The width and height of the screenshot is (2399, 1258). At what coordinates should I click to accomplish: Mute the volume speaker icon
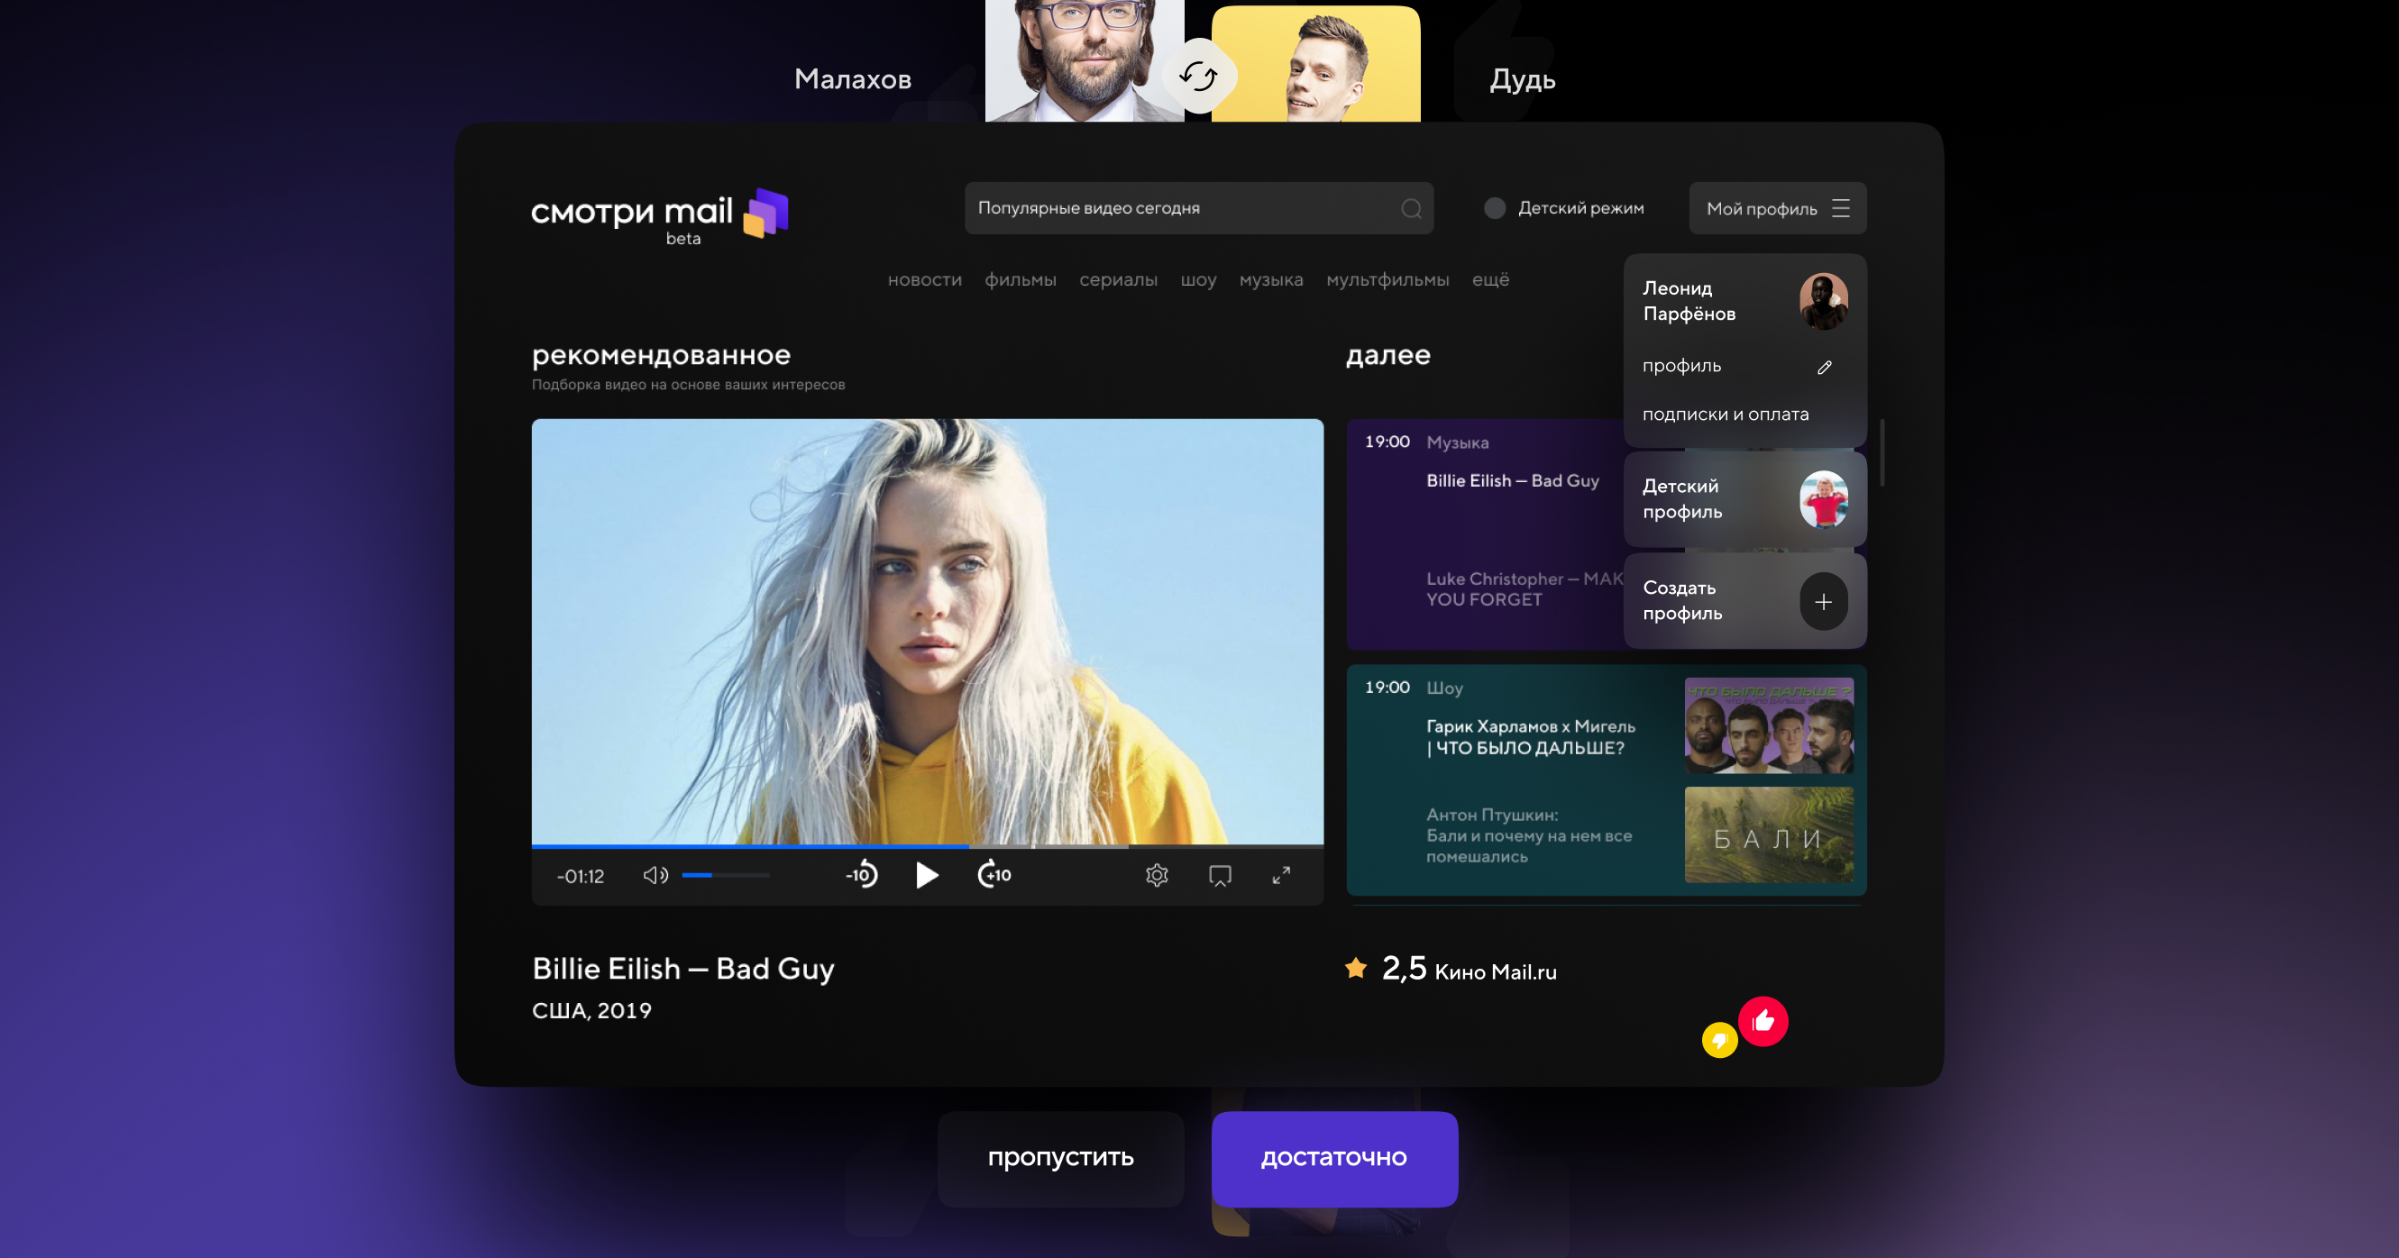(655, 875)
